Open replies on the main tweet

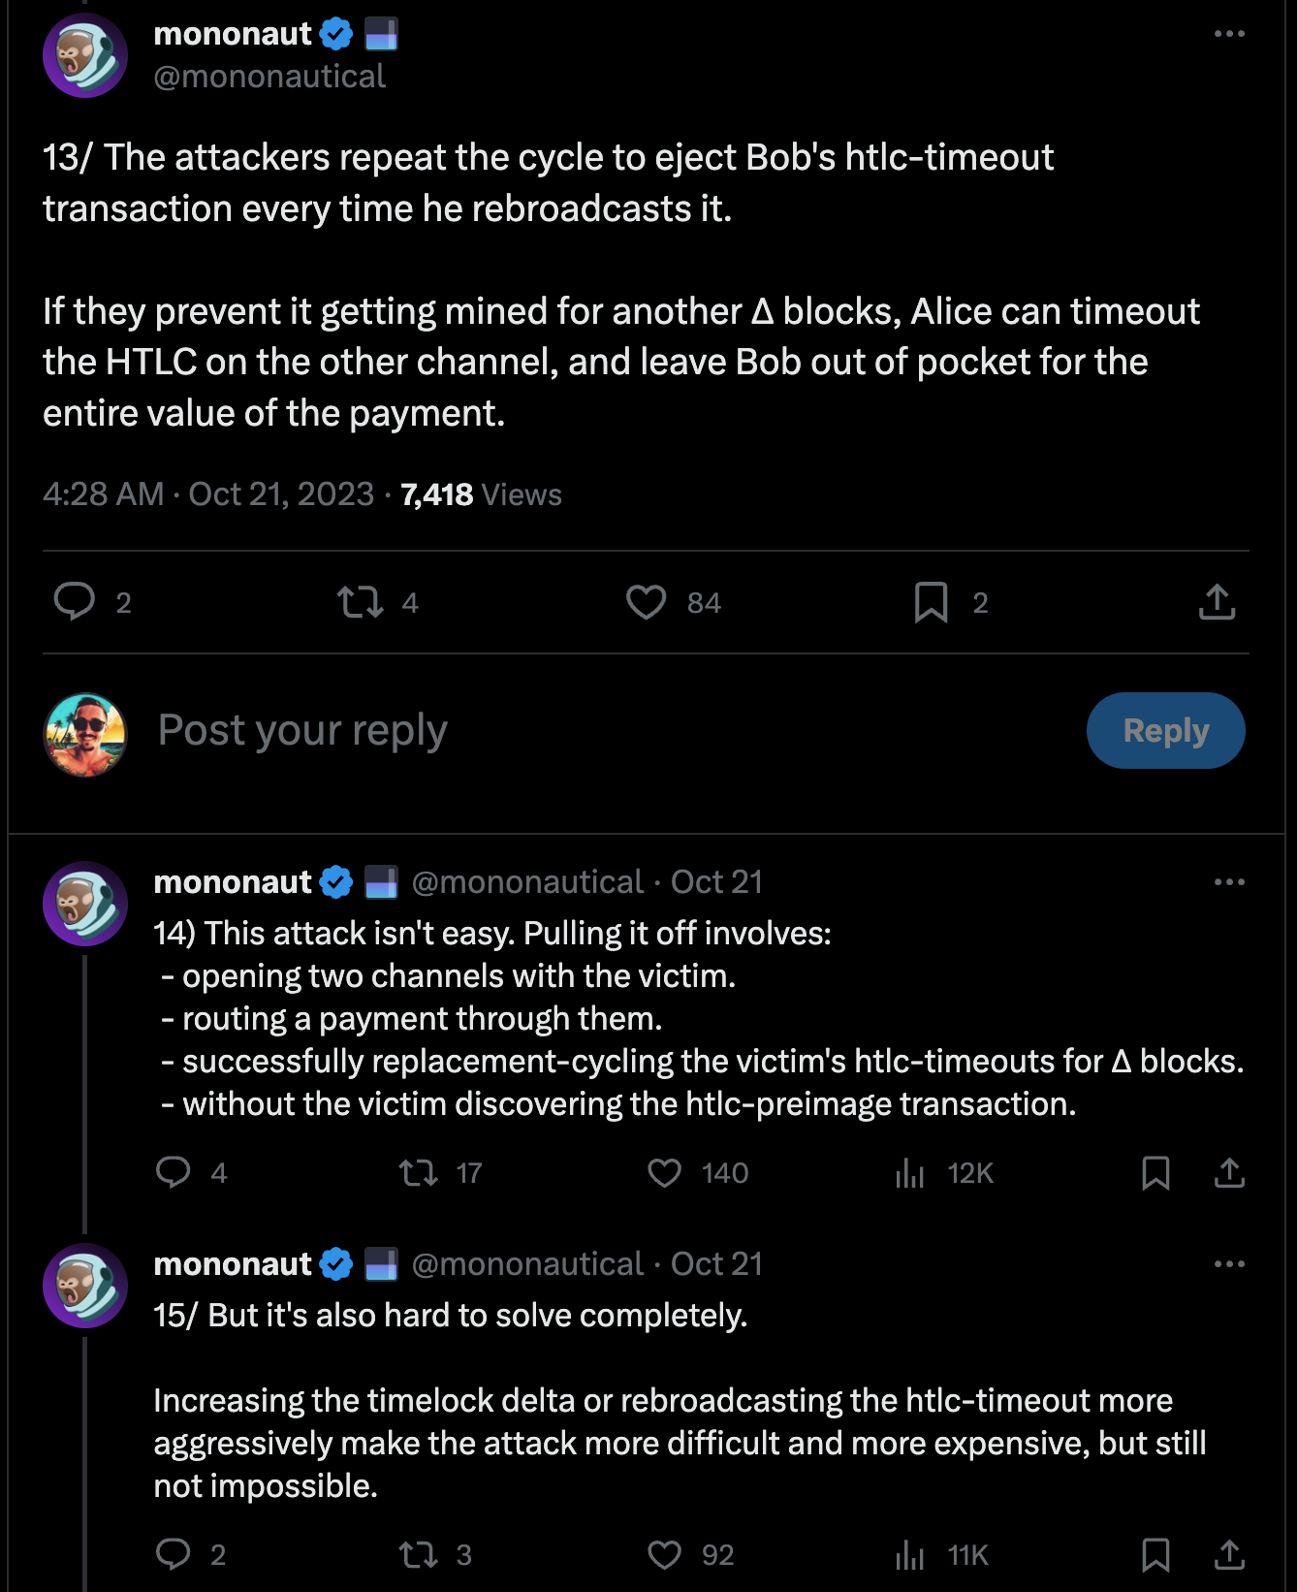[x=75, y=602]
